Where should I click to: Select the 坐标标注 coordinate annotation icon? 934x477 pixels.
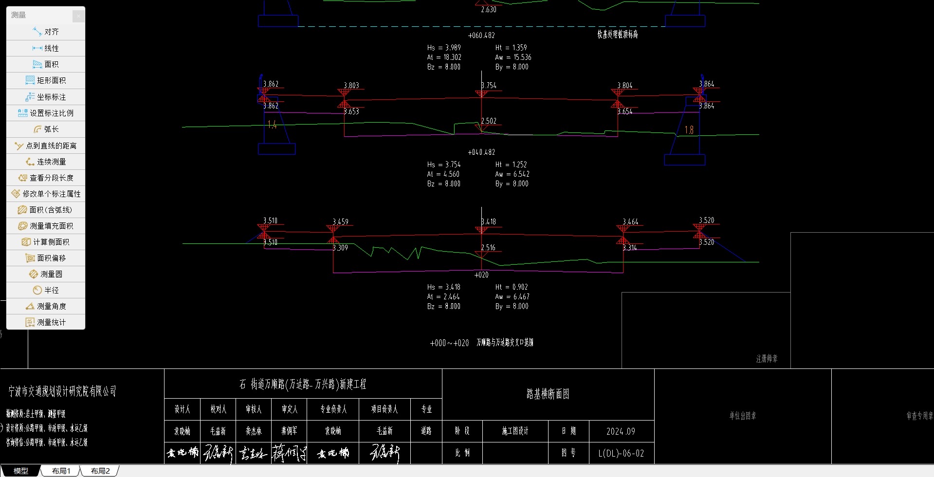(30, 97)
